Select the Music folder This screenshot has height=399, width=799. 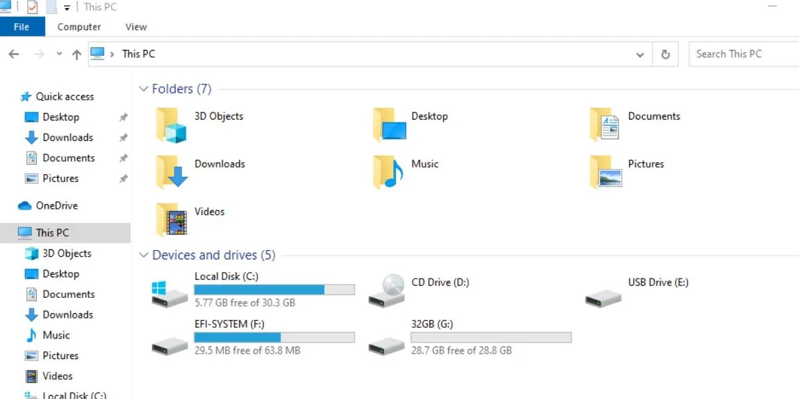pos(425,164)
